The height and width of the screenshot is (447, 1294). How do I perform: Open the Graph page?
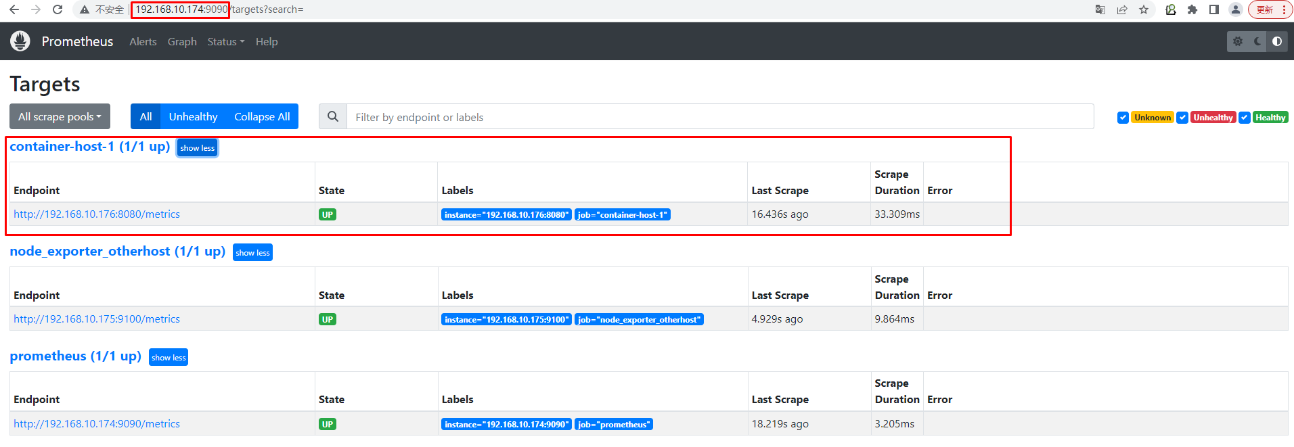pyautogui.click(x=182, y=41)
